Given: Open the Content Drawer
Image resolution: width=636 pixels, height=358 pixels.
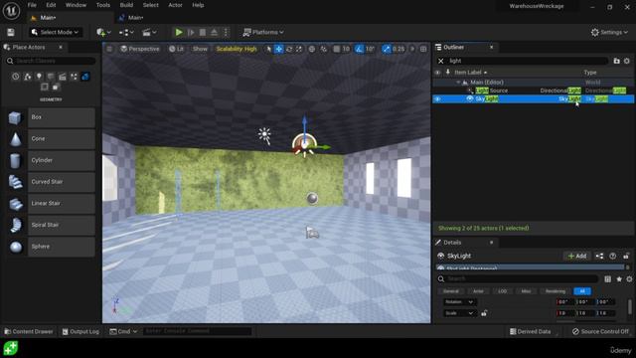Looking at the screenshot, I should 29,331.
